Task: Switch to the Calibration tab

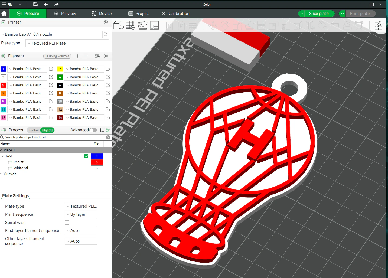Action: point(175,14)
